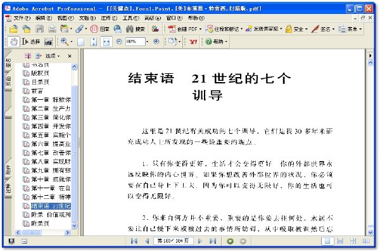Click document scroll down arrow
The image size is (380, 252).
pos(370,232)
